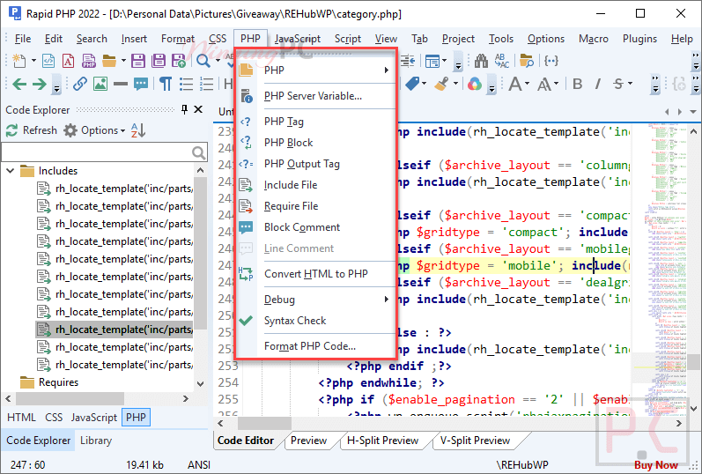Toggle the panel layout icon
702x474 pixels.
point(432,61)
